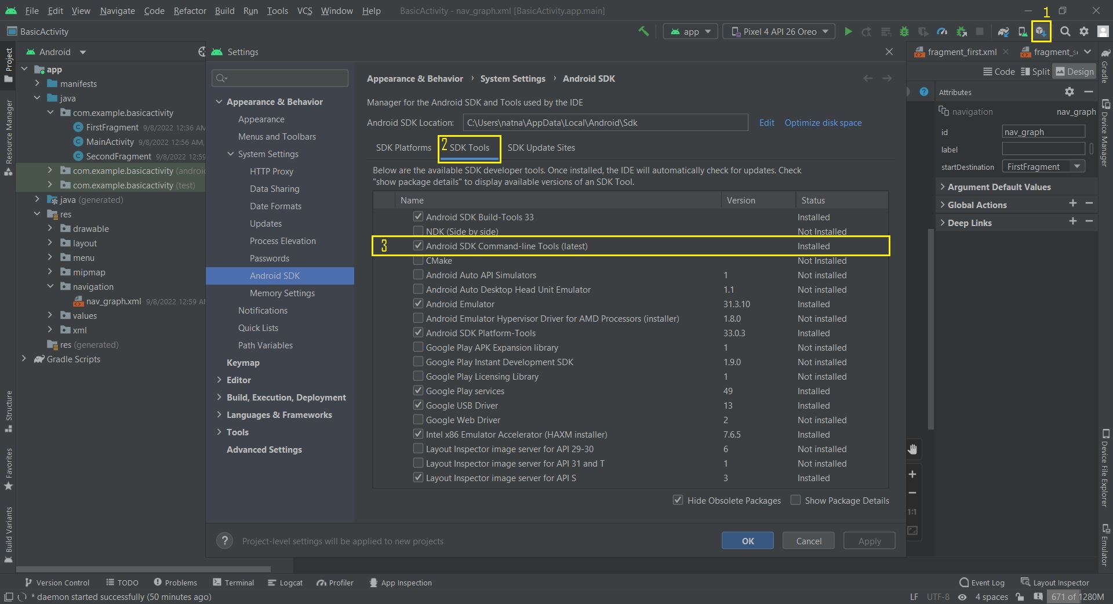Click the OK button in Settings
The height and width of the screenshot is (604, 1113).
tap(748, 541)
